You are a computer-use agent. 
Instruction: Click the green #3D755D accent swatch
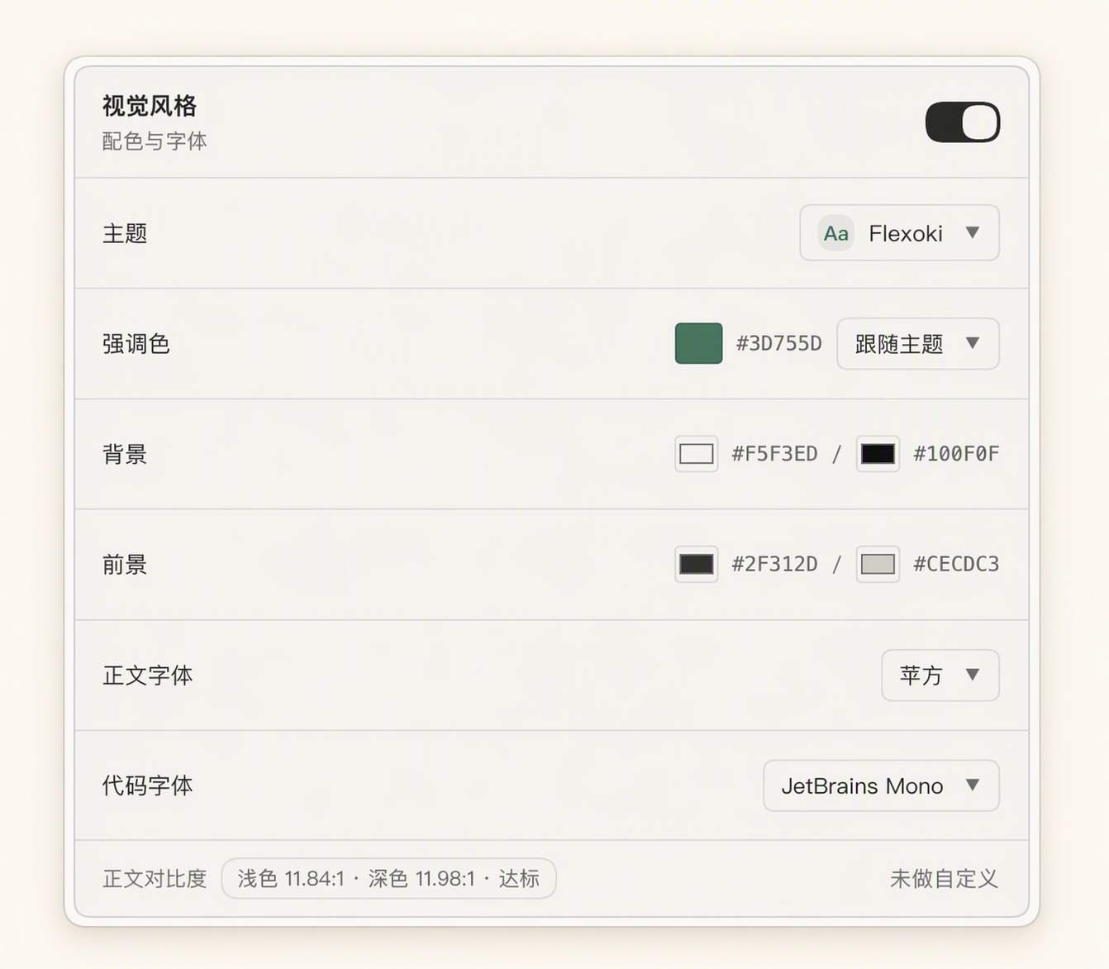tap(698, 343)
